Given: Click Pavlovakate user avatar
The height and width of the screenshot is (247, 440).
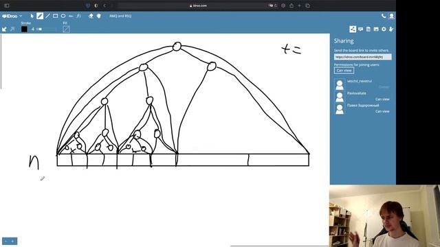Looking at the screenshot, I should click(x=340, y=97).
